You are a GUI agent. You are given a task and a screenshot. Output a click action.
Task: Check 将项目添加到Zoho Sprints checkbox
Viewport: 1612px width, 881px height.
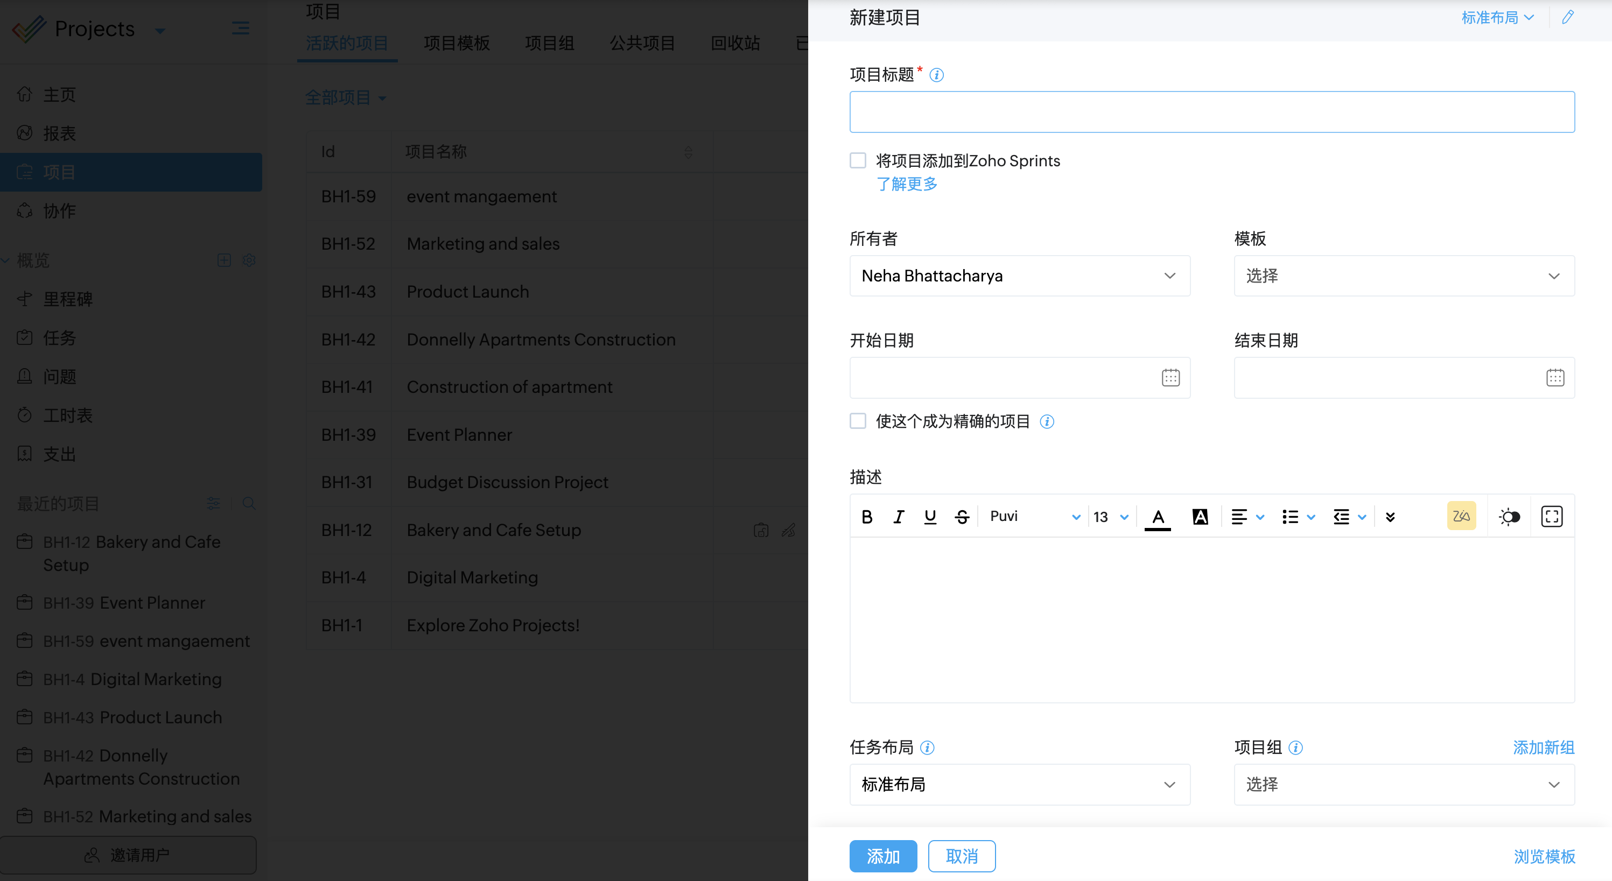pyautogui.click(x=858, y=160)
